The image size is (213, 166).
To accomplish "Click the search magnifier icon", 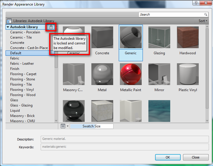I will [205, 15].
